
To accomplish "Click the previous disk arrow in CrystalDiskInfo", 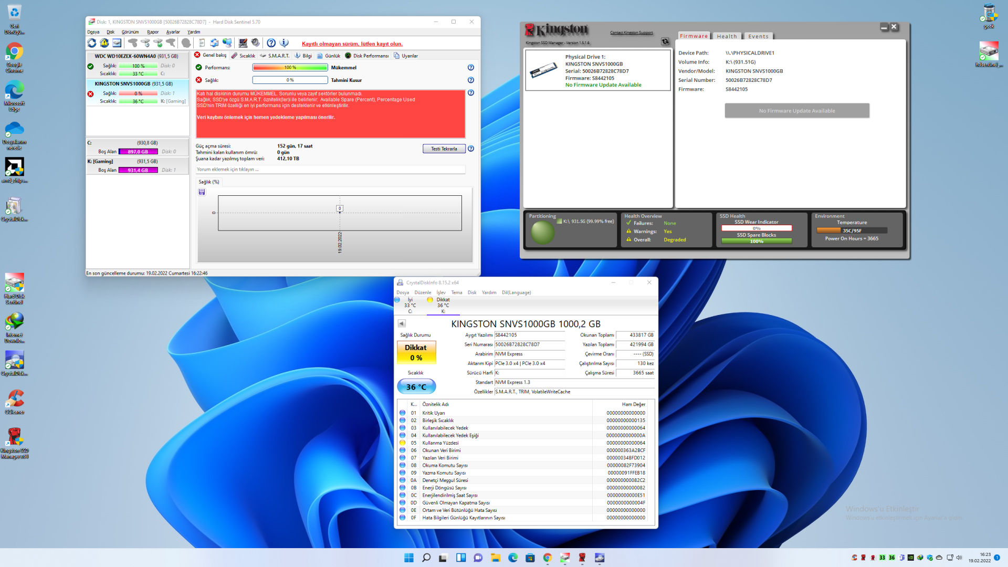I will coord(402,323).
